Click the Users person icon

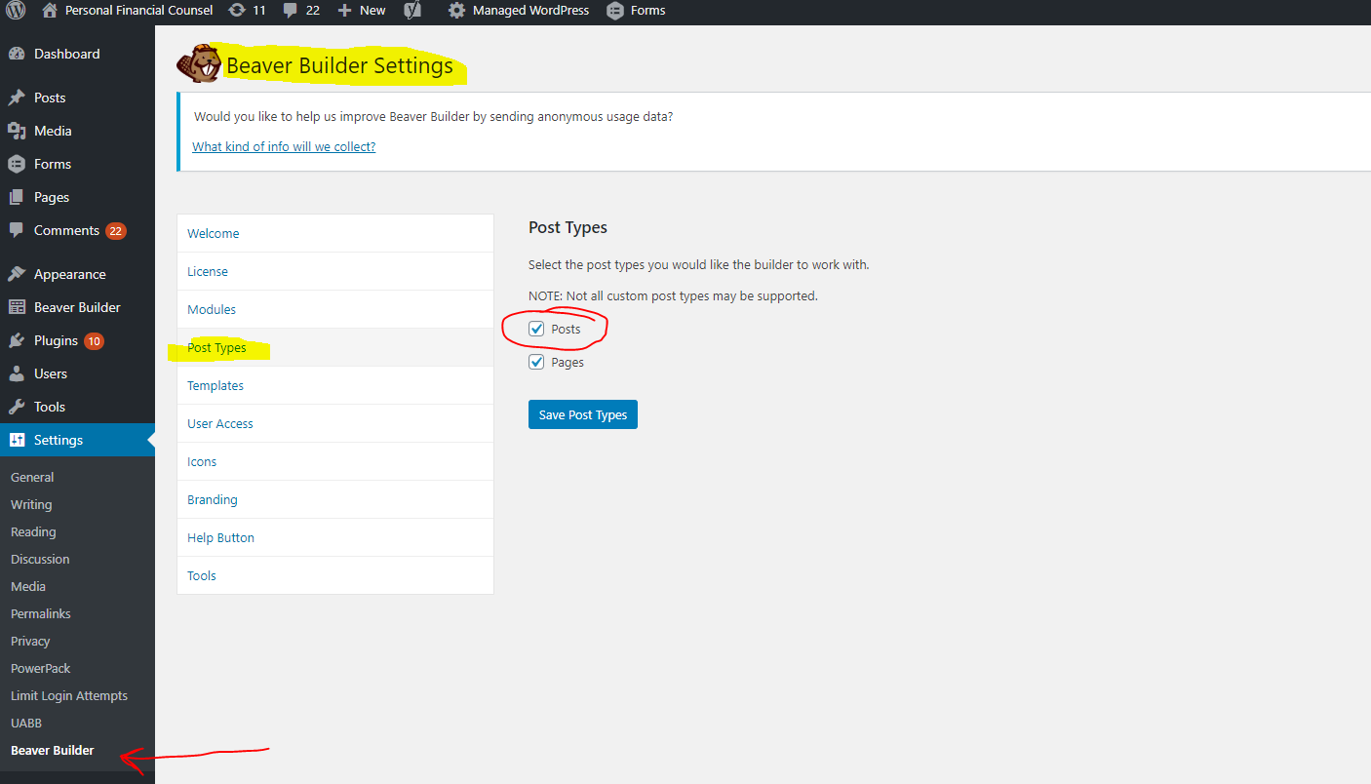[x=17, y=373]
